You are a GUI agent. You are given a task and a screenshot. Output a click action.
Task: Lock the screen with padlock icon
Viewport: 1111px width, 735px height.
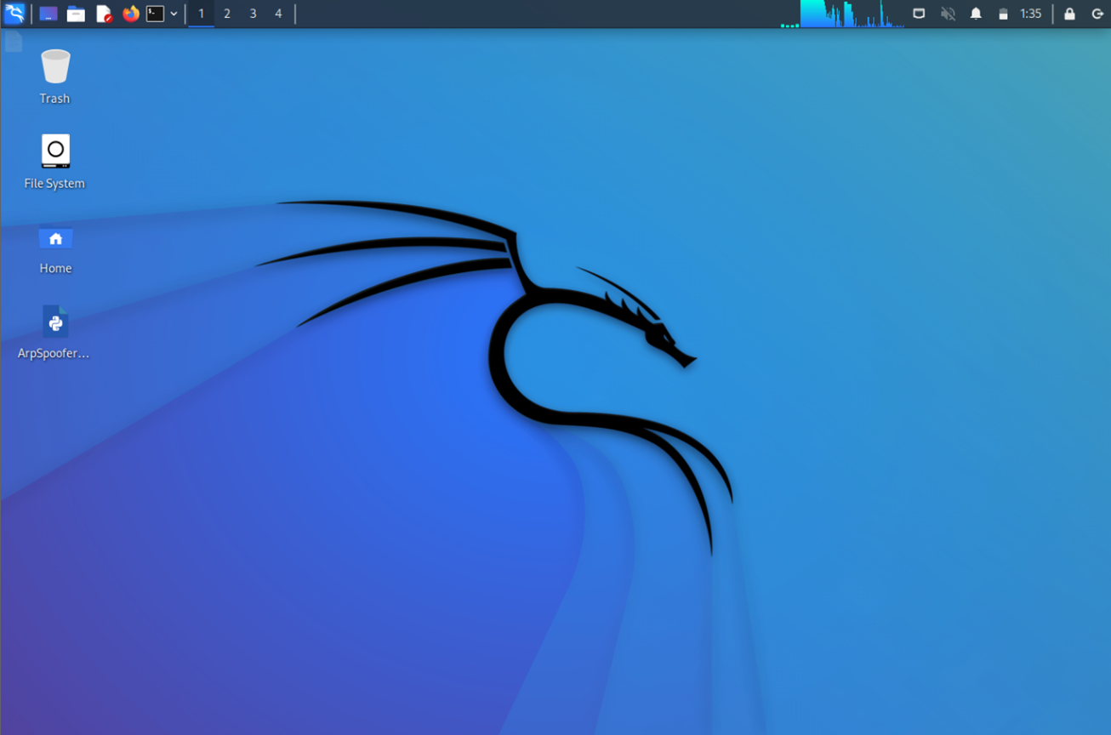[x=1069, y=14]
